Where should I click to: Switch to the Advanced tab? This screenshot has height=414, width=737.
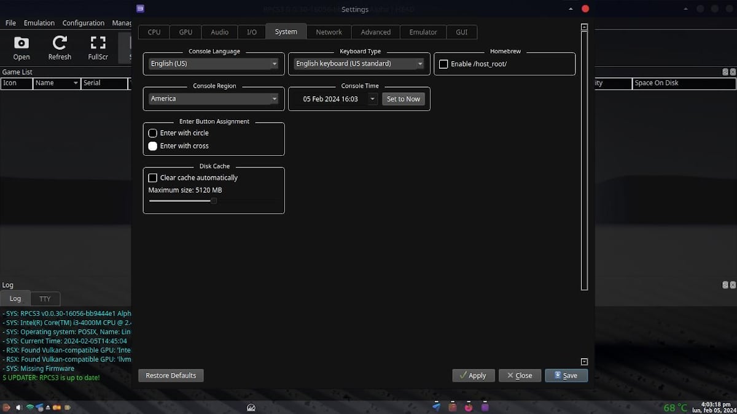[376, 32]
